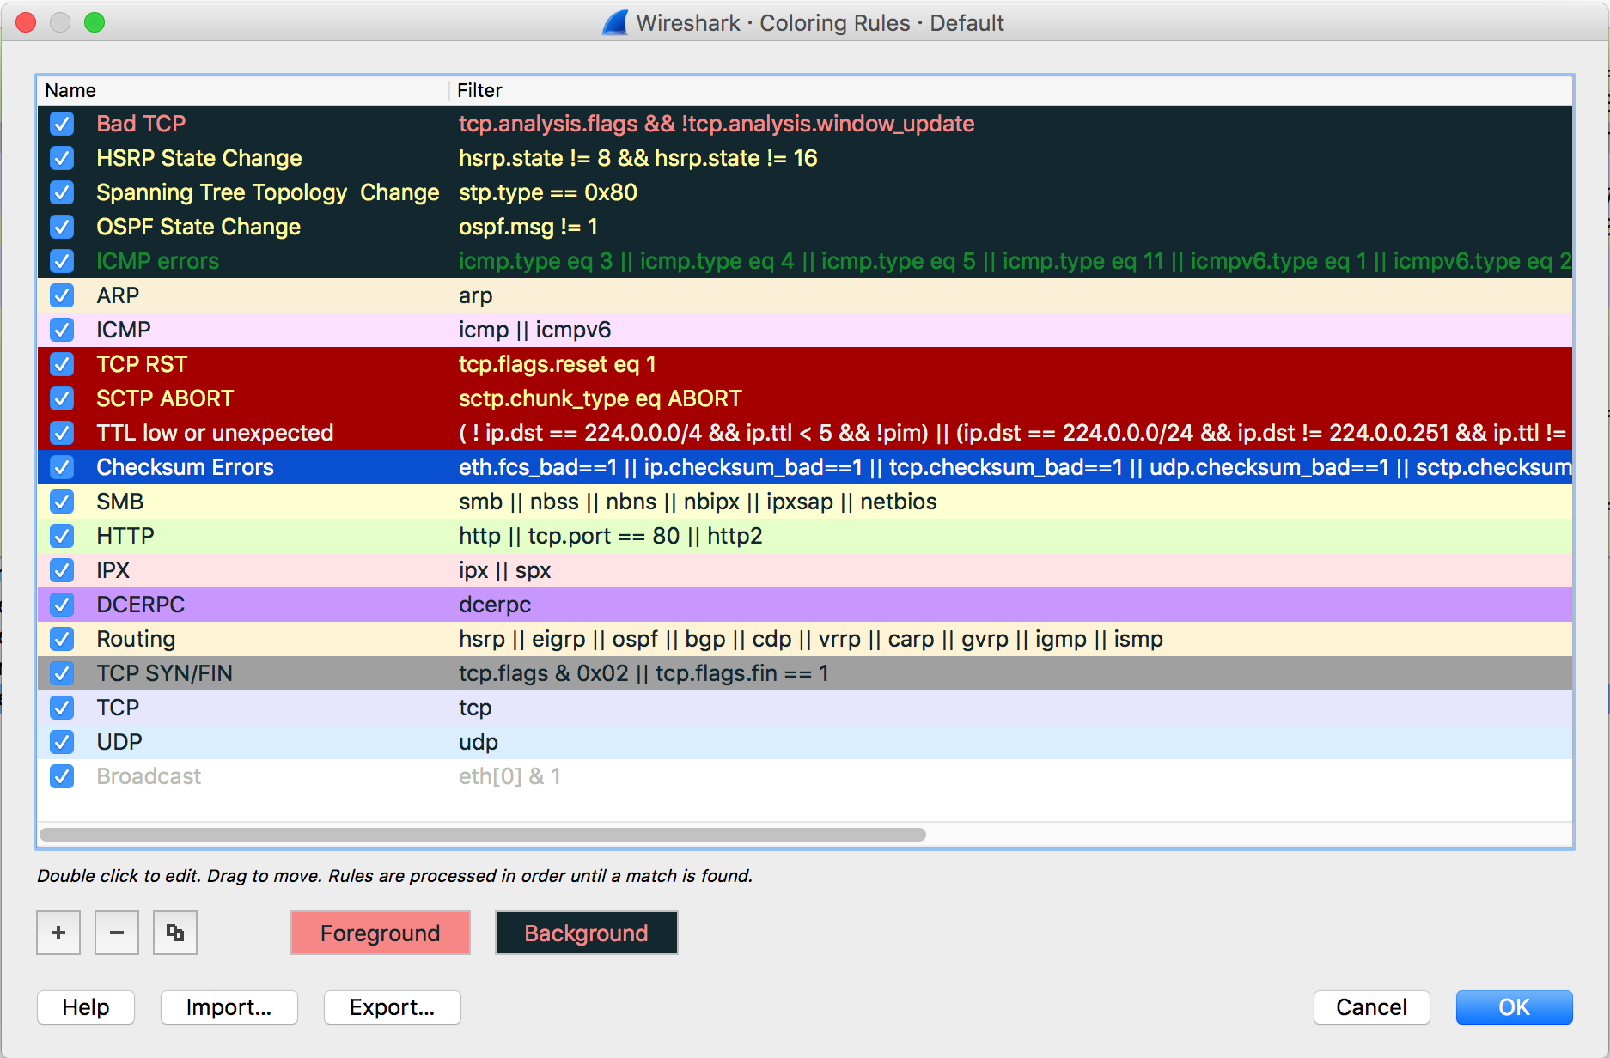Uncheck the ICMP errors rule
1610x1058 pixels.
(x=61, y=261)
